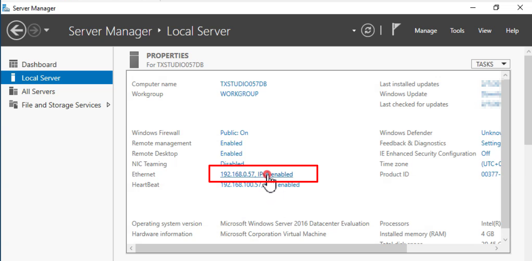Open the dropdown arrow beside the refresh icon

354,31
